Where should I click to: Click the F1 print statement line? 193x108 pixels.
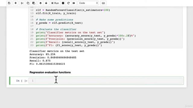(x=69, y=45)
